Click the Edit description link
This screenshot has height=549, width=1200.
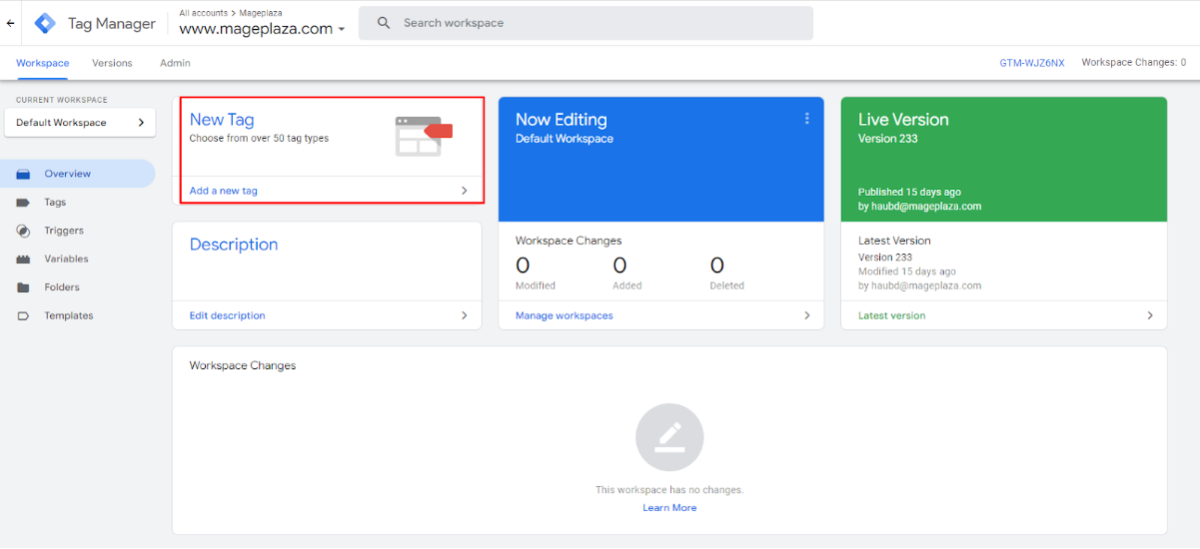pyautogui.click(x=227, y=315)
